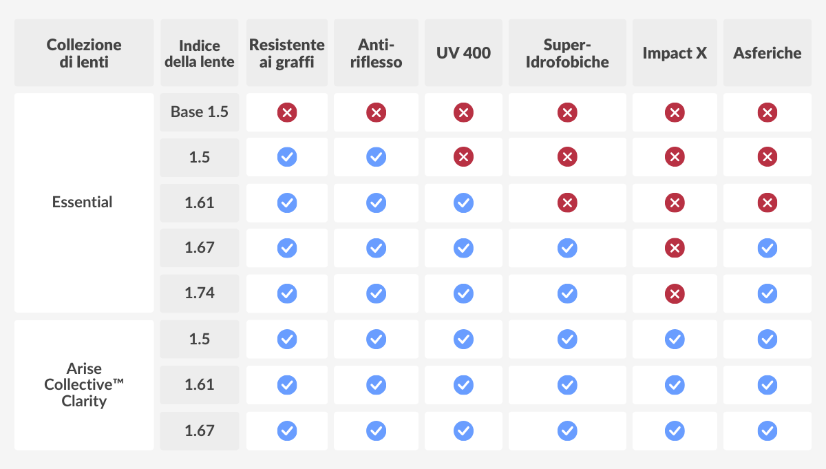The width and height of the screenshot is (826, 469).
Task: Click Essential 1.61 UV 400 checkmark
Action: [463, 203]
